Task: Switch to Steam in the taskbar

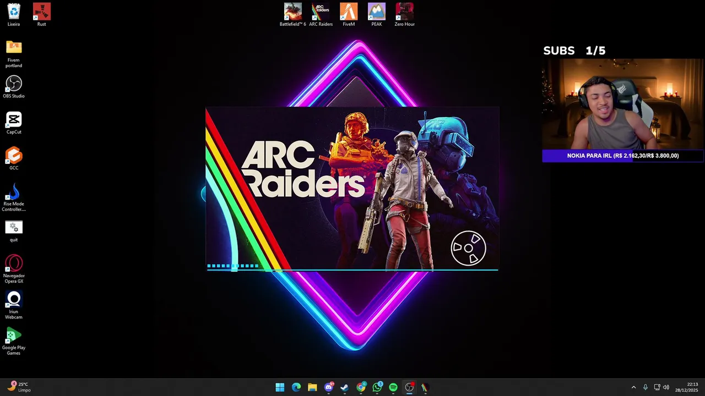Action: coord(345,387)
